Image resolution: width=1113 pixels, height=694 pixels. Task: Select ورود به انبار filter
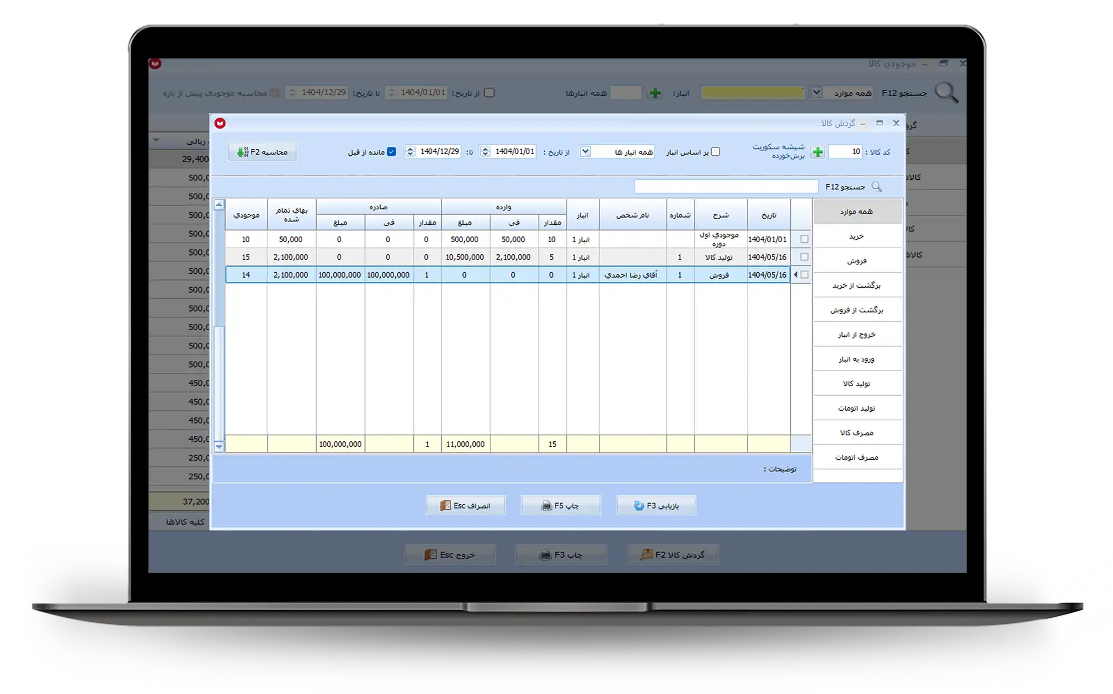[857, 359]
